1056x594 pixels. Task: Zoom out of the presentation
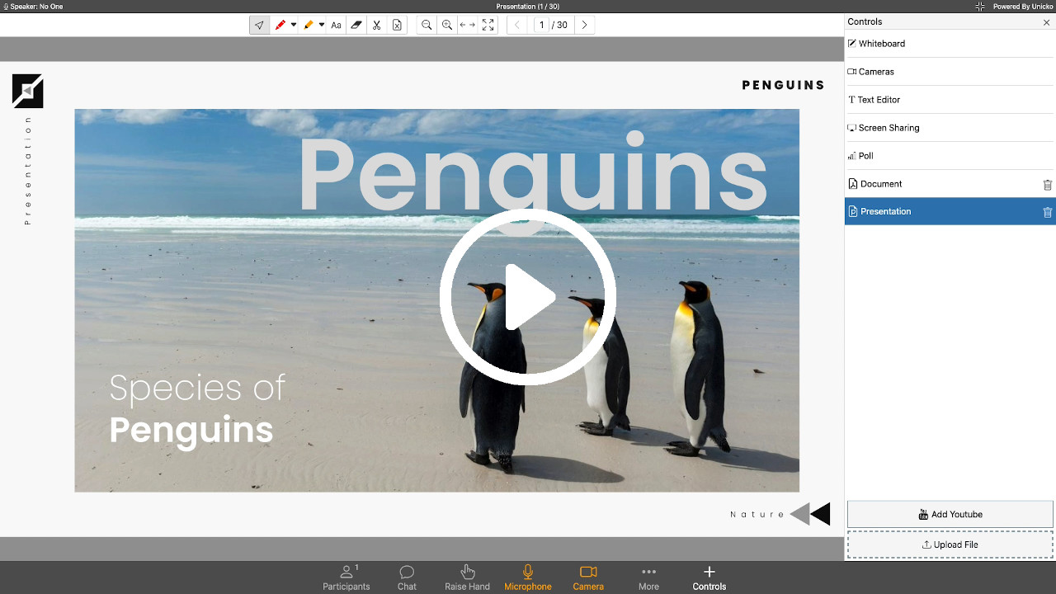click(x=427, y=25)
